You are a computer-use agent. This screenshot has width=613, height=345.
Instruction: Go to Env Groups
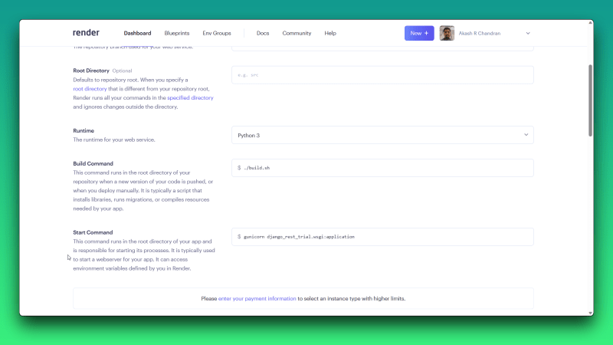(217, 33)
